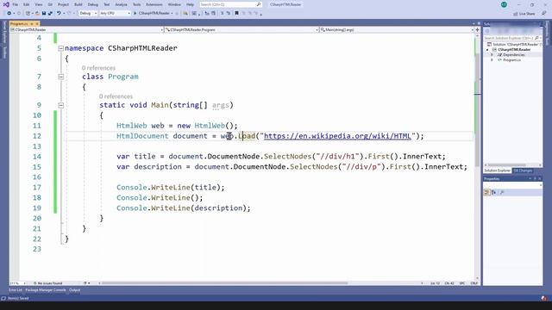Click line number 14 in the gutter
This screenshot has width=552, height=310.
37,157
